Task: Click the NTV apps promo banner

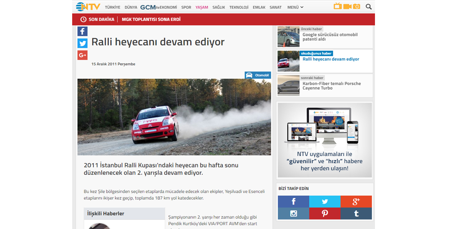Action: coord(325,140)
